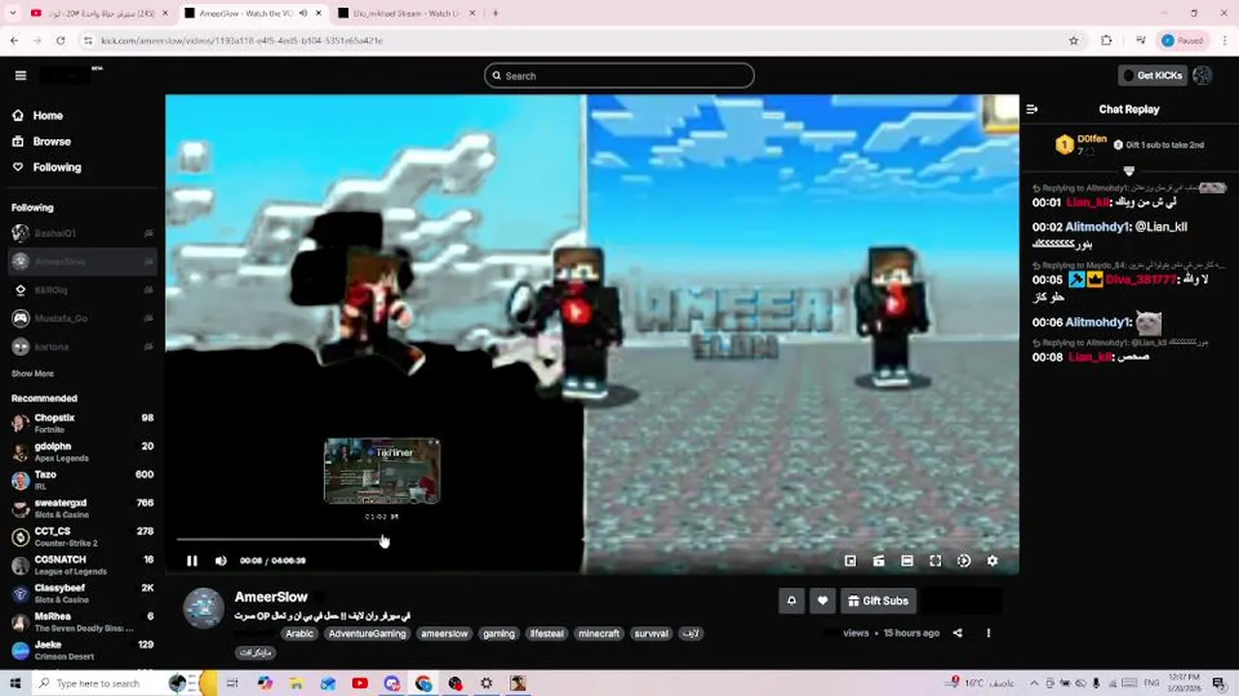Click Gift Subs button
Screen dimensions: 1239x696
[x=878, y=600]
